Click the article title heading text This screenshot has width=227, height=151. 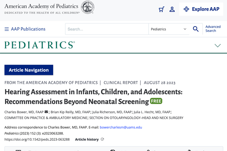(94, 97)
